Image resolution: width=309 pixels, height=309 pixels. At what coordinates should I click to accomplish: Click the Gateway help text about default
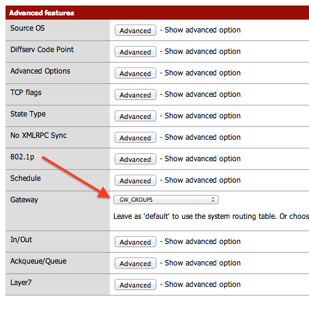tap(211, 216)
